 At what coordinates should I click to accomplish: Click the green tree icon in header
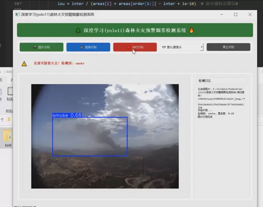78,30
